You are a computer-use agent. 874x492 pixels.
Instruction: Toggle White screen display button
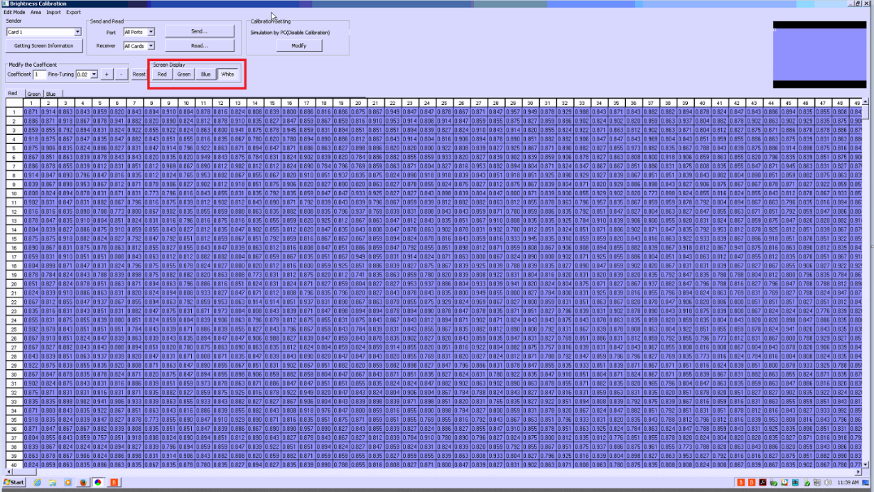[x=227, y=74]
